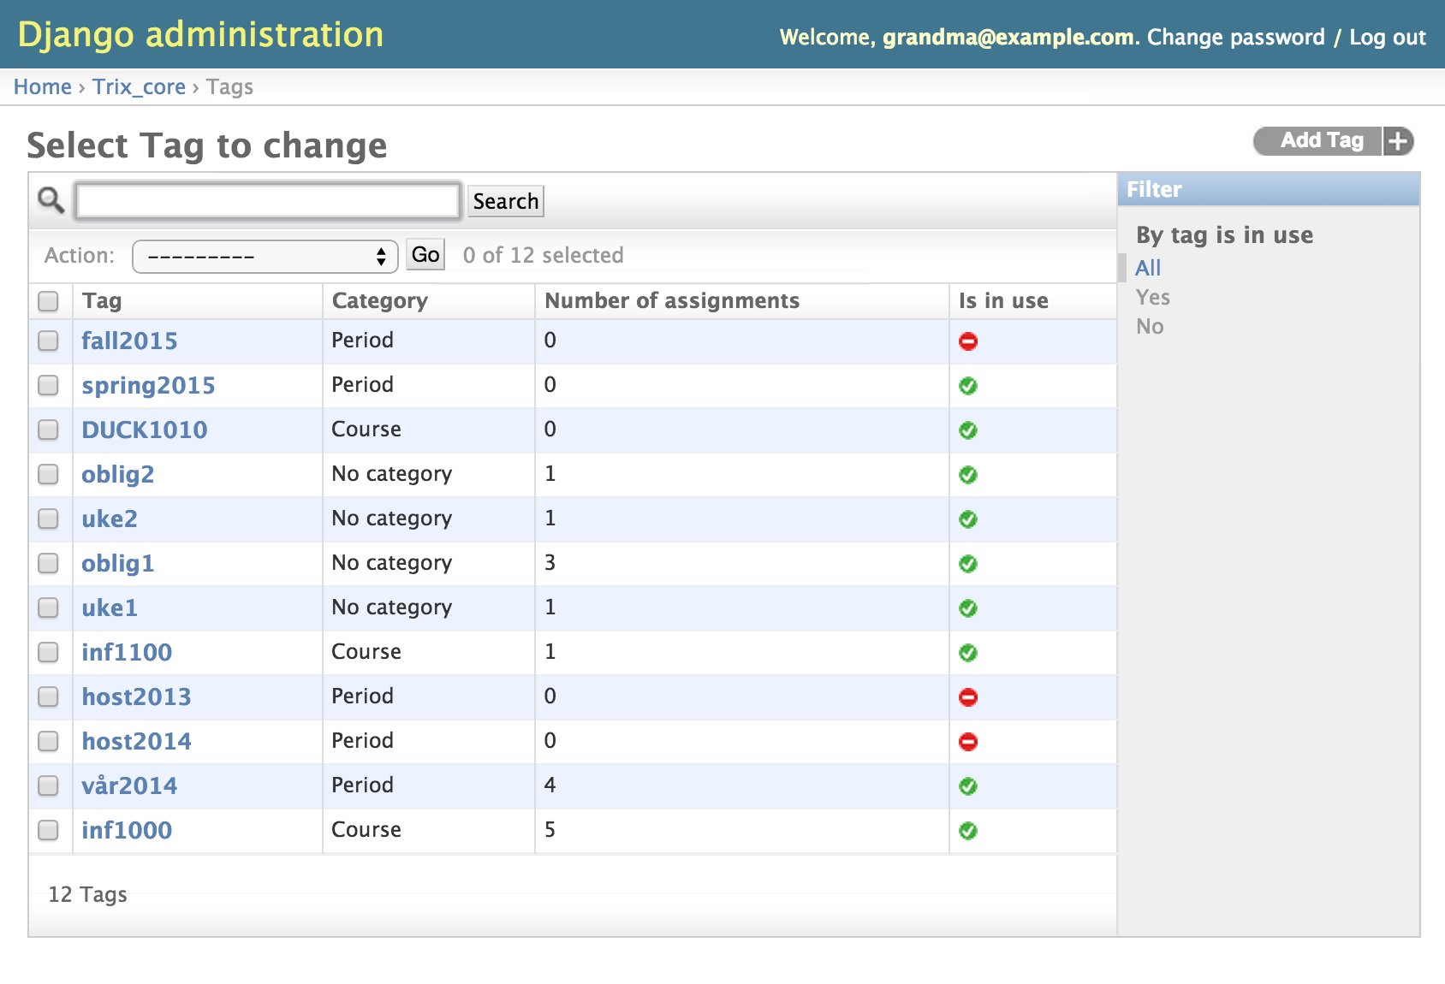This screenshot has width=1445, height=984.
Task: Click the red not-in-use icon for fall2015
Action: (968, 341)
